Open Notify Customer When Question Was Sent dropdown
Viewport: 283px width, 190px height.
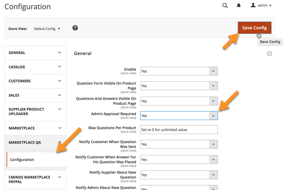[179, 144]
